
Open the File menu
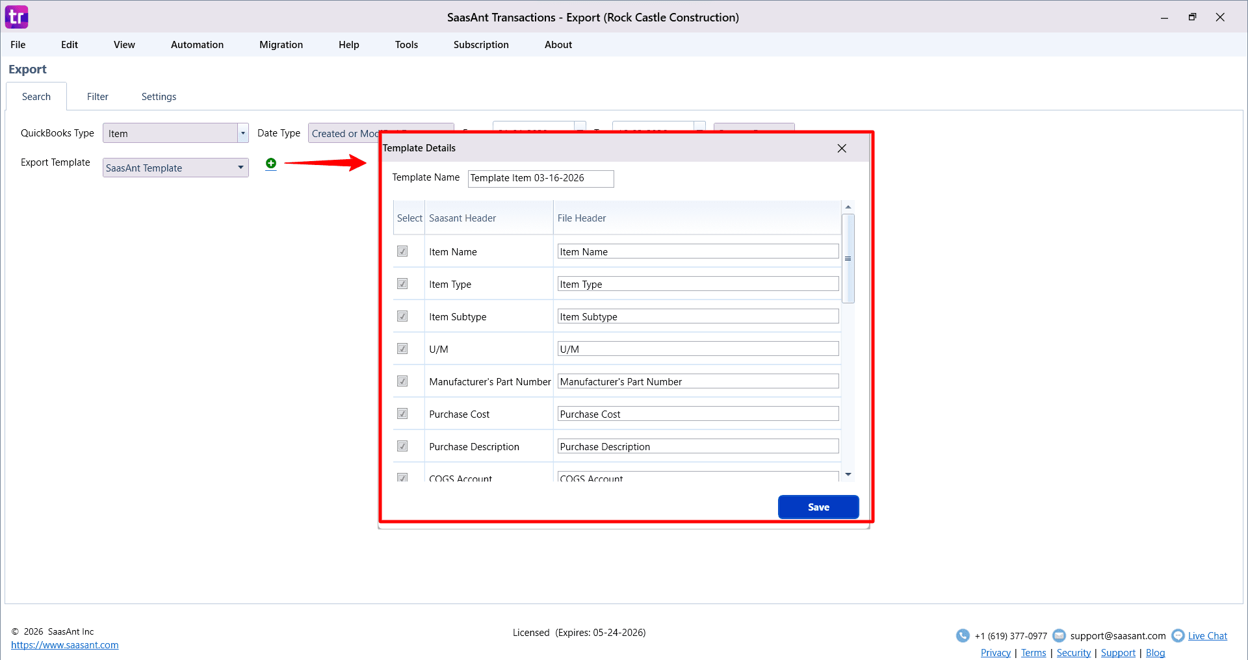[x=18, y=45]
